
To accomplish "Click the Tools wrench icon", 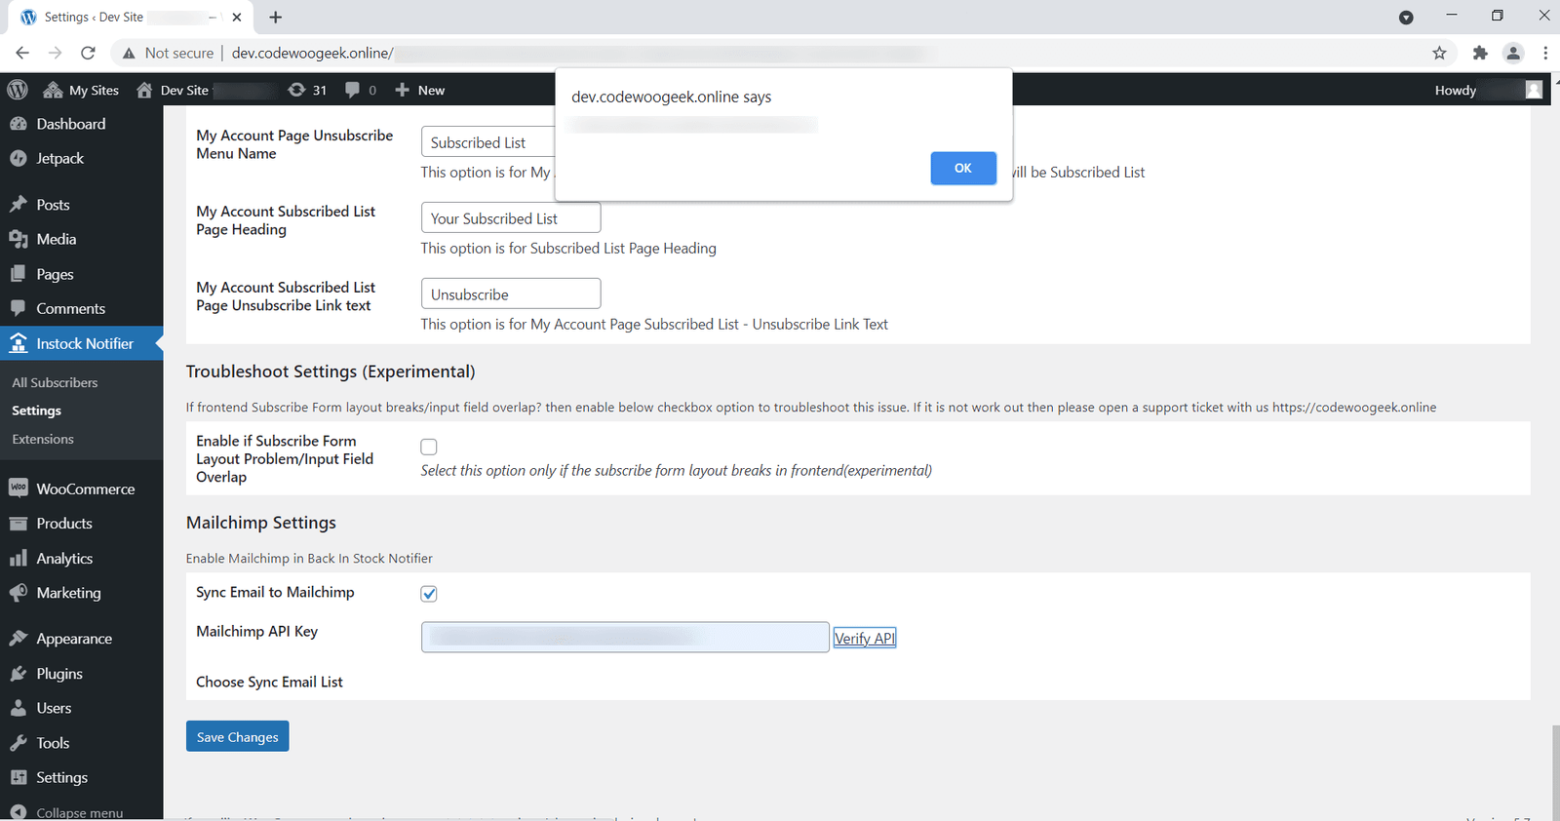I will pos(18,743).
